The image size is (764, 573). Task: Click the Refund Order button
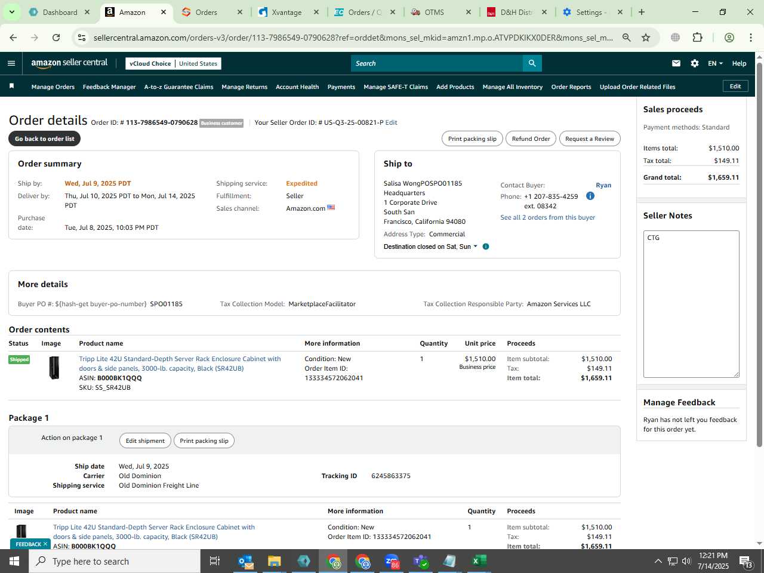tap(531, 138)
